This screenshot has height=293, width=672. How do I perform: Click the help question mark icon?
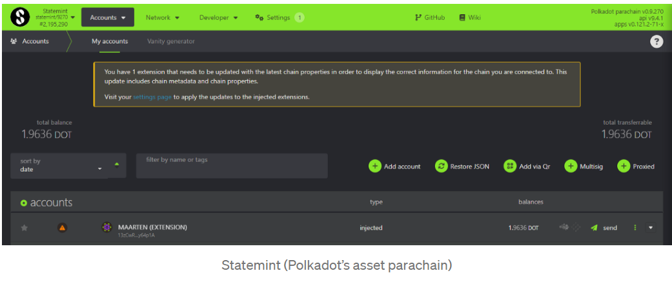click(x=657, y=41)
